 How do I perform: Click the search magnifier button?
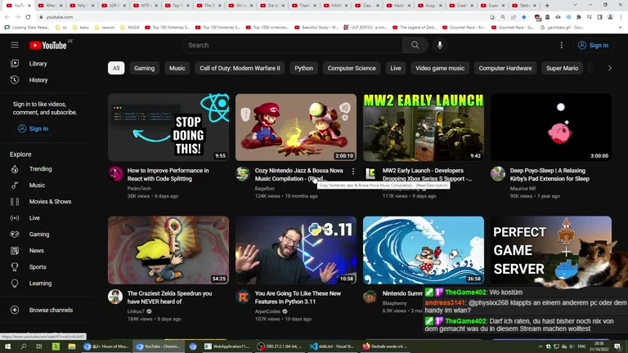tap(415, 45)
